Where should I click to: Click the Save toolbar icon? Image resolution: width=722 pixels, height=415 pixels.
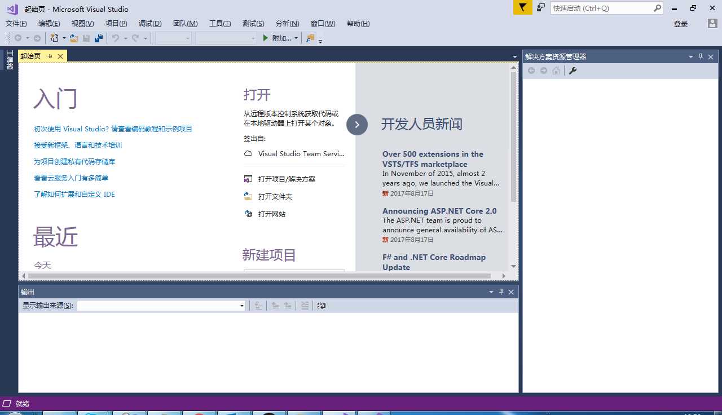(x=86, y=38)
